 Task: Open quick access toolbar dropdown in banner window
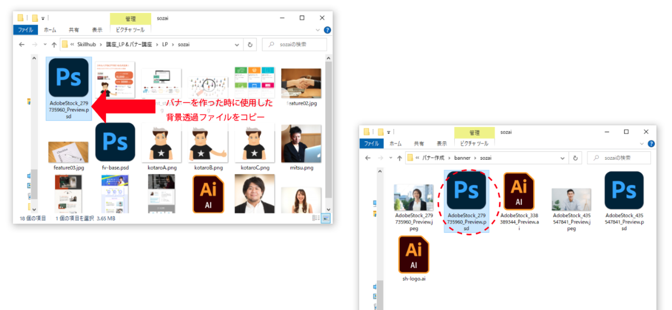[389, 132]
